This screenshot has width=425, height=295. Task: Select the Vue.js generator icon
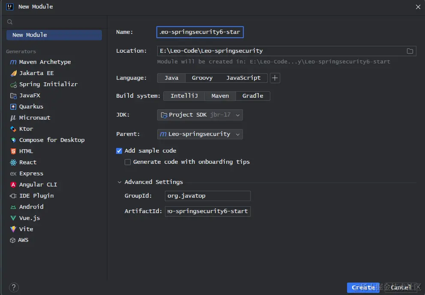click(13, 218)
